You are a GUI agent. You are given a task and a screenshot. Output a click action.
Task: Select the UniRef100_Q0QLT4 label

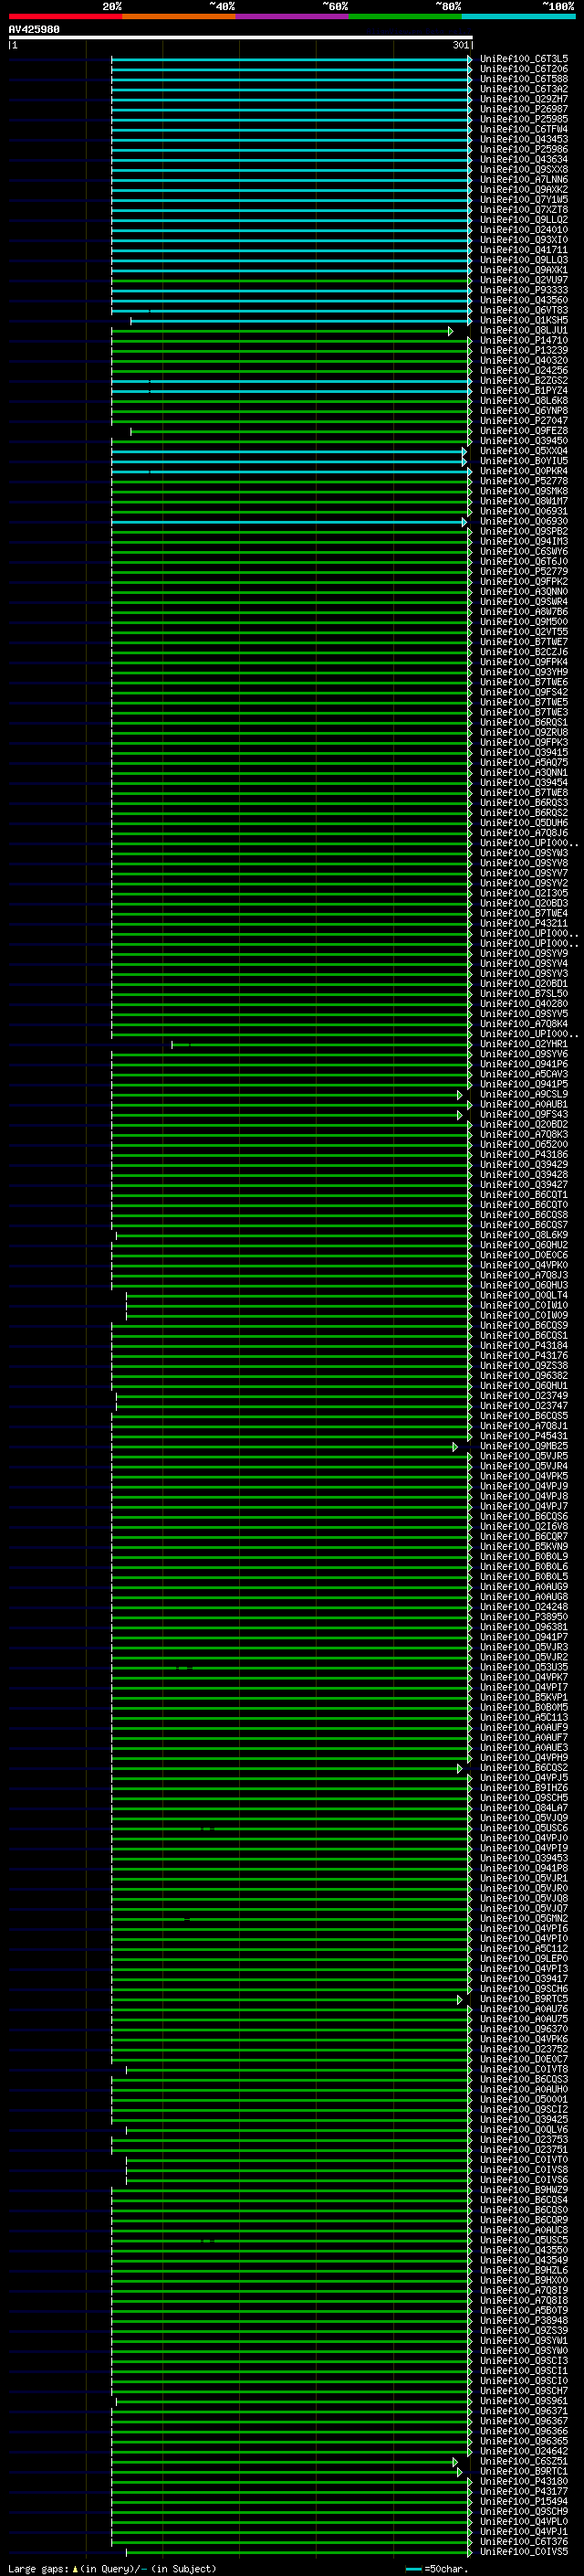524,1295
